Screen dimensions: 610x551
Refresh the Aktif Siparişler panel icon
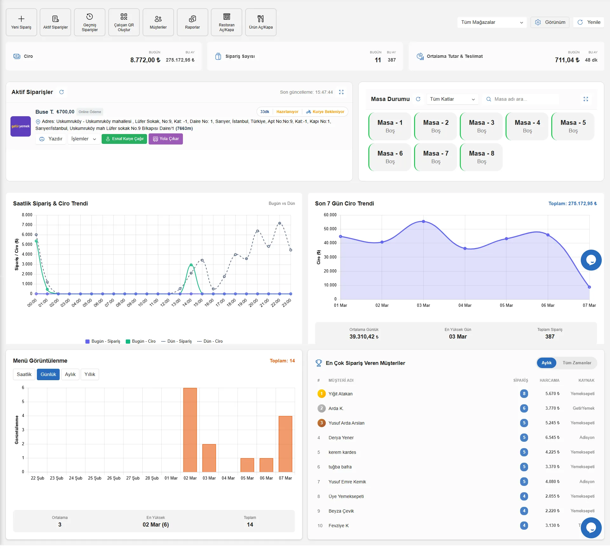(x=62, y=92)
